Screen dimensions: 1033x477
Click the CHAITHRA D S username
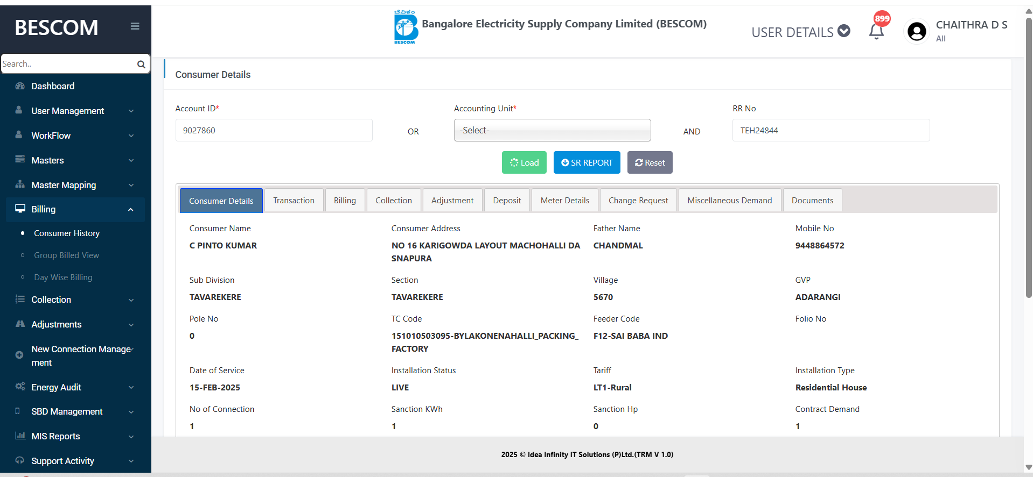972,25
